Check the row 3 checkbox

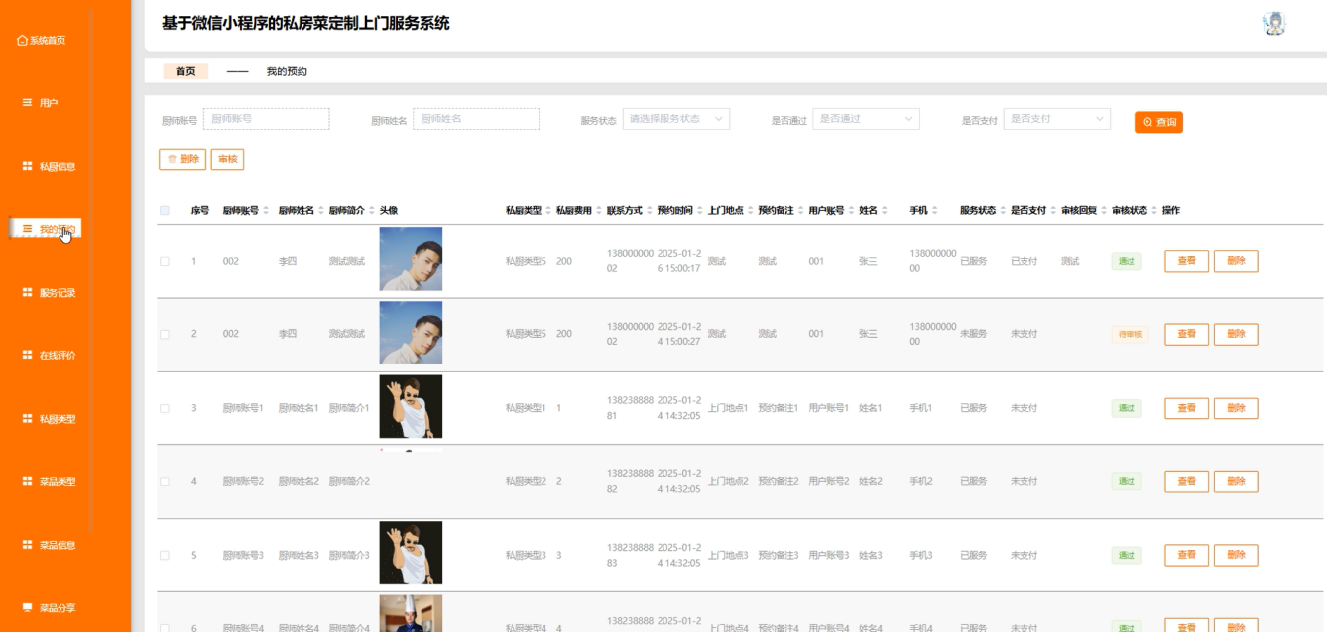[x=165, y=408]
